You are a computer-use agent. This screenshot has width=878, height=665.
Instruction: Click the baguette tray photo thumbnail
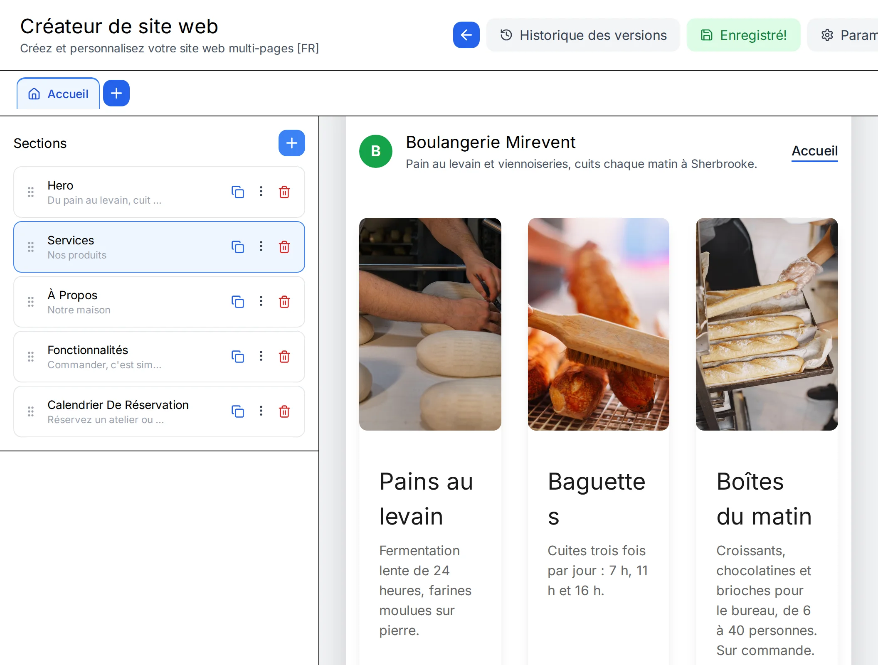(x=767, y=324)
